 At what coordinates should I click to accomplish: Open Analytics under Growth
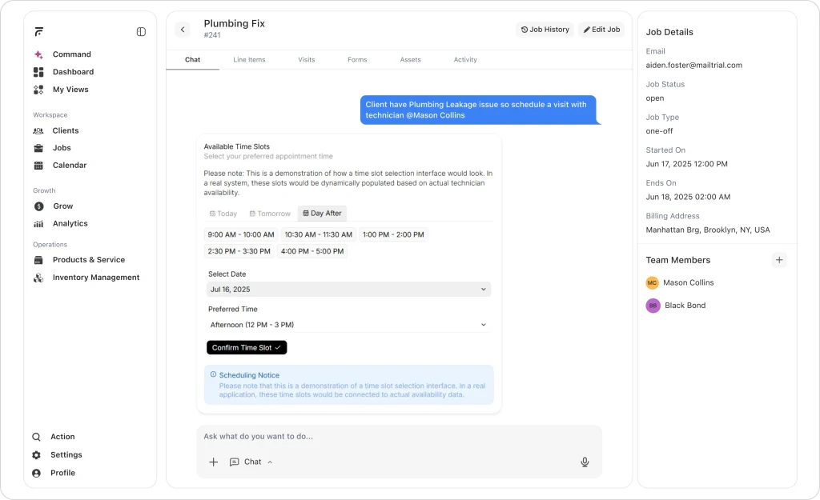point(71,223)
